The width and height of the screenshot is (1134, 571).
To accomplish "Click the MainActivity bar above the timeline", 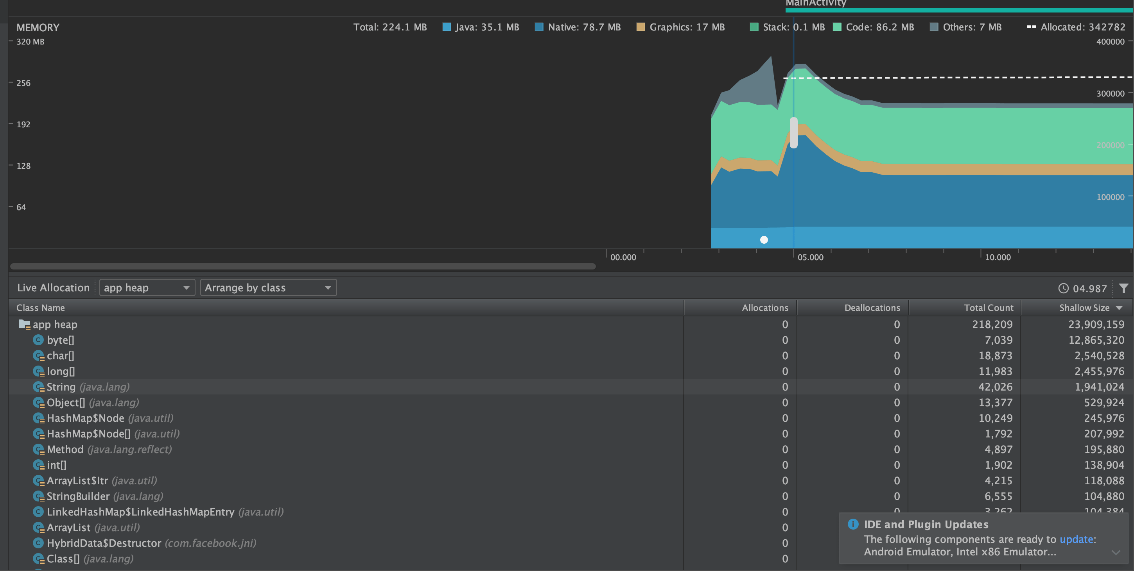I will pyautogui.click(x=960, y=10).
